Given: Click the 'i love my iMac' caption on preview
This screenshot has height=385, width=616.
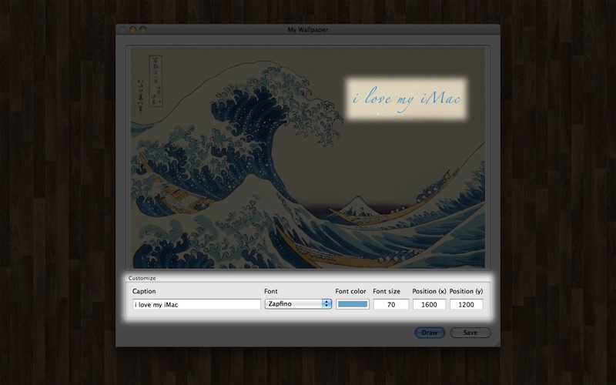Looking at the screenshot, I should pos(407,99).
